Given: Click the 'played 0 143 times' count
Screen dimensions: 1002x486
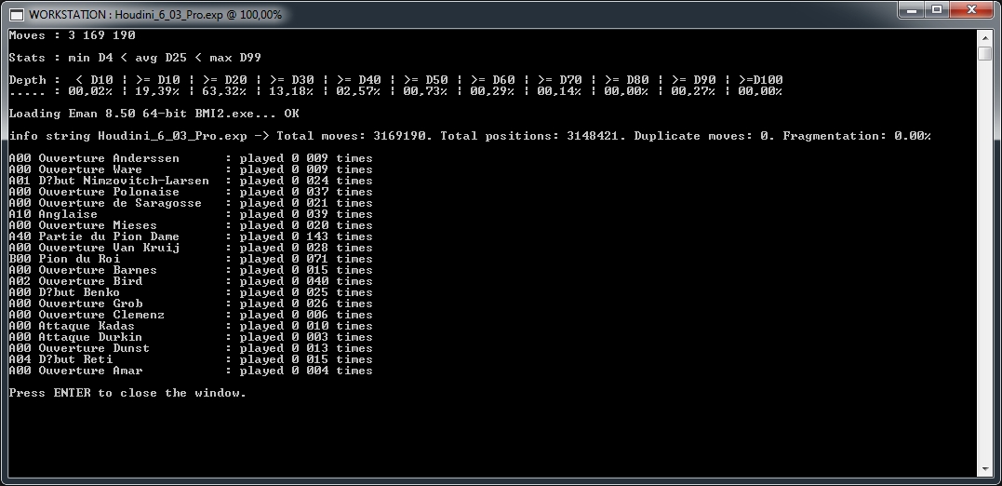Looking at the screenshot, I should (x=306, y=236).
